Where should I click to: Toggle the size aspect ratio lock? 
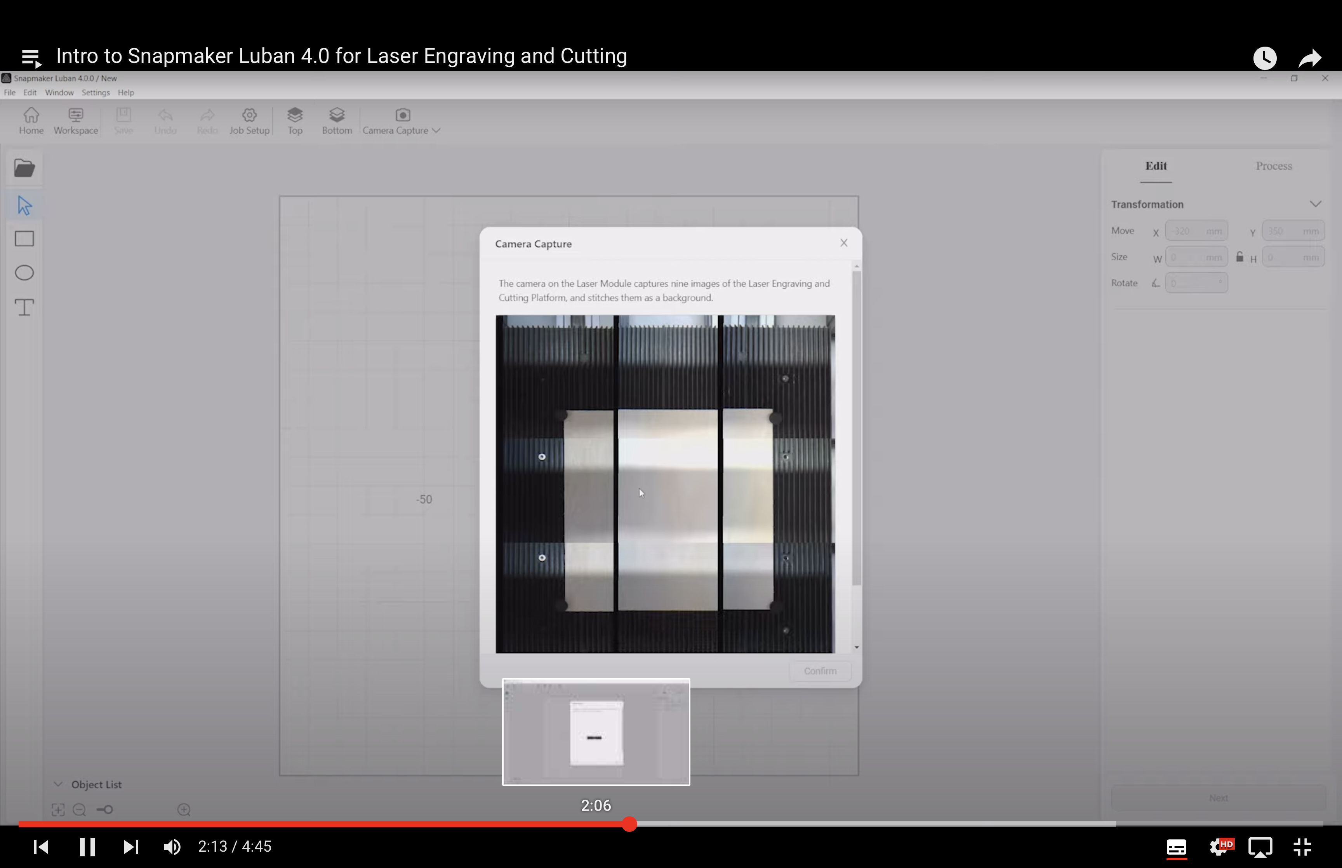click(x=1239, y=257)
